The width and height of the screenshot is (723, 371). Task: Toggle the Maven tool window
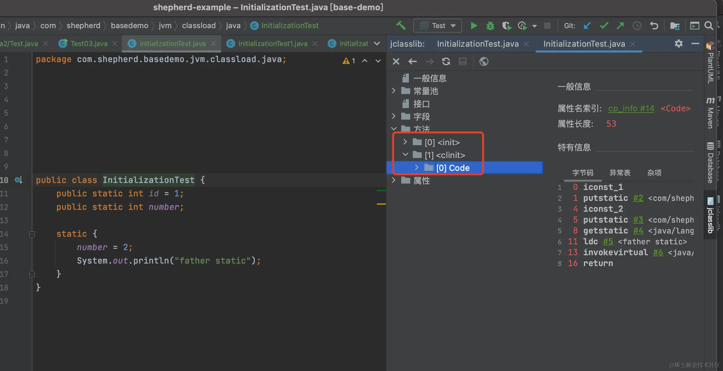pyautogui.click(x=710, y=114)
